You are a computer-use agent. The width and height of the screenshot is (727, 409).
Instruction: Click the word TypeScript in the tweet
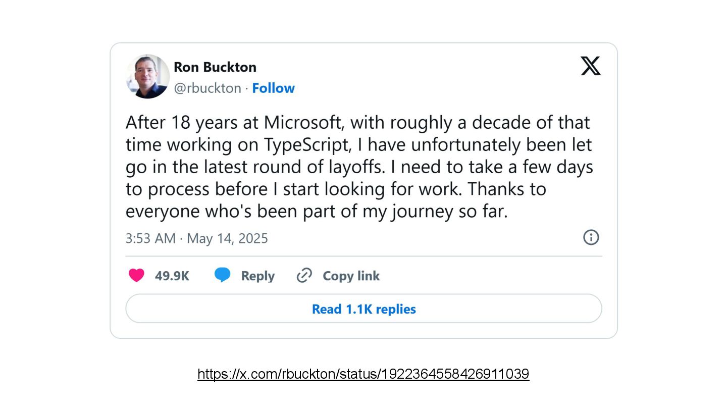[306, 145]
